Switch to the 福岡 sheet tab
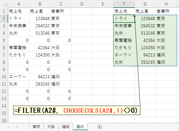 coord(66,127)
